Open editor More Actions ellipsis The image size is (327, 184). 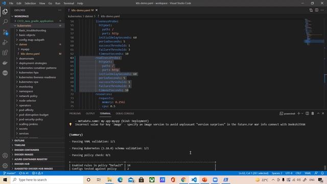(322, 10)
